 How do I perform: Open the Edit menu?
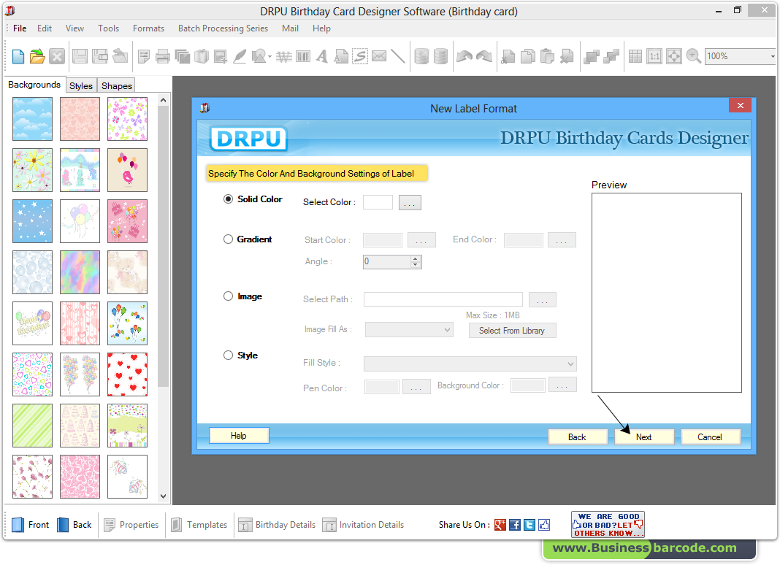click(x=45, y=28)
